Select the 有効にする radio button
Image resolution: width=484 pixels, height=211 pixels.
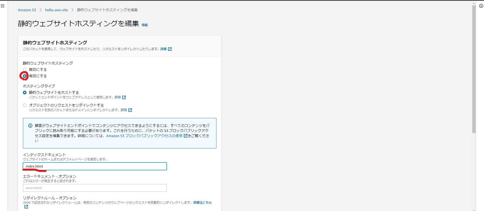click(25, 76)
